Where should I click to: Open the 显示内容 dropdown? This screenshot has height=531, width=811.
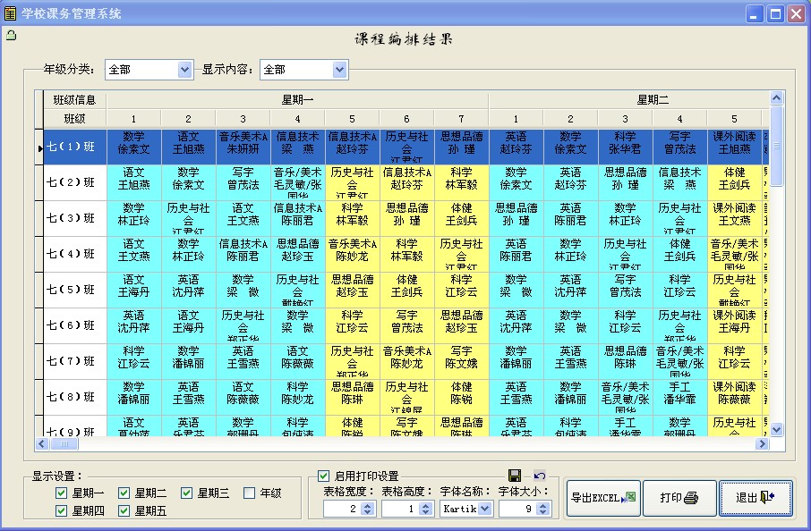pos(339,70)
